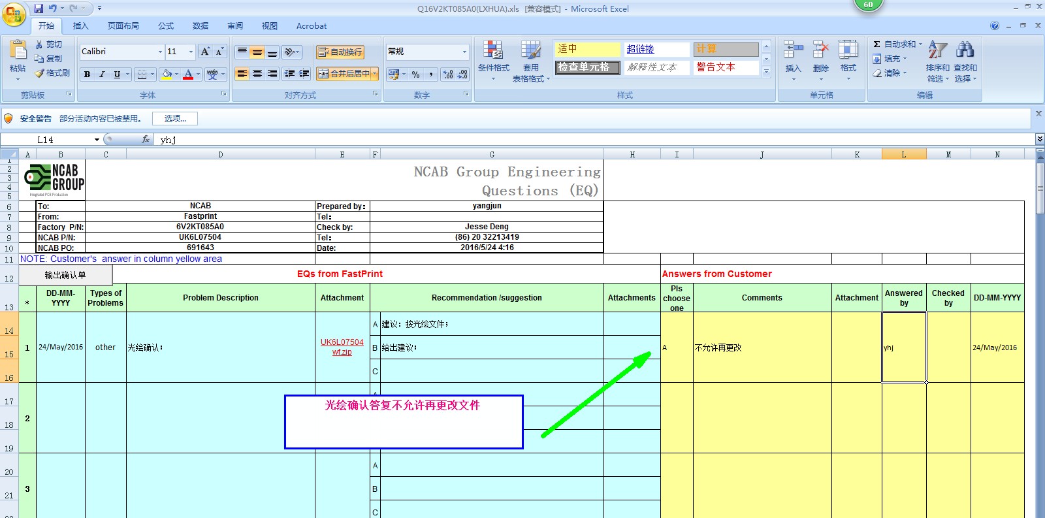
Task: Save the workbook from quick access toolbar
Action: point(39,8)
